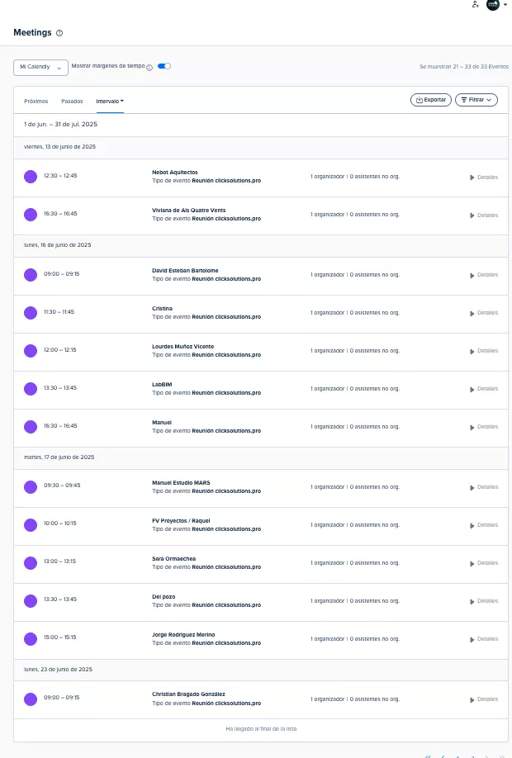The width and height of the screenshot is (512, 758).
Task: Switch to the Pasados tab
Action: (72, 101)
